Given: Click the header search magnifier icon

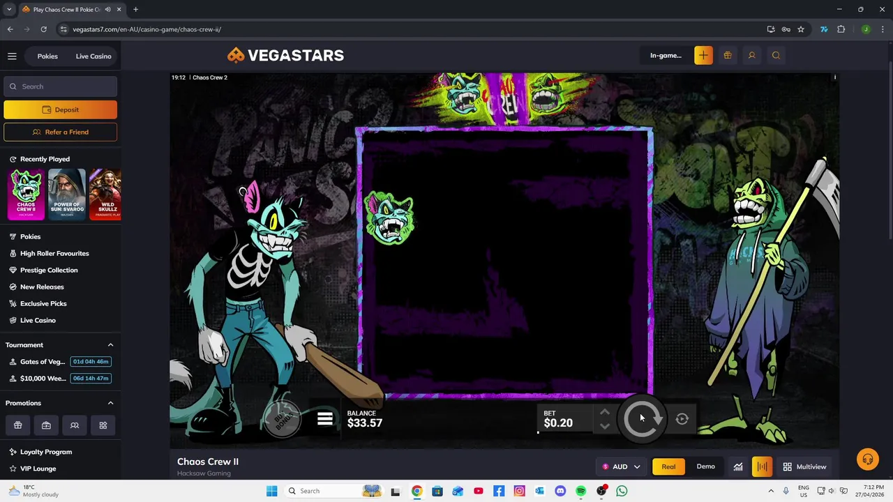Looking at the screenshot, I should 776,56.
